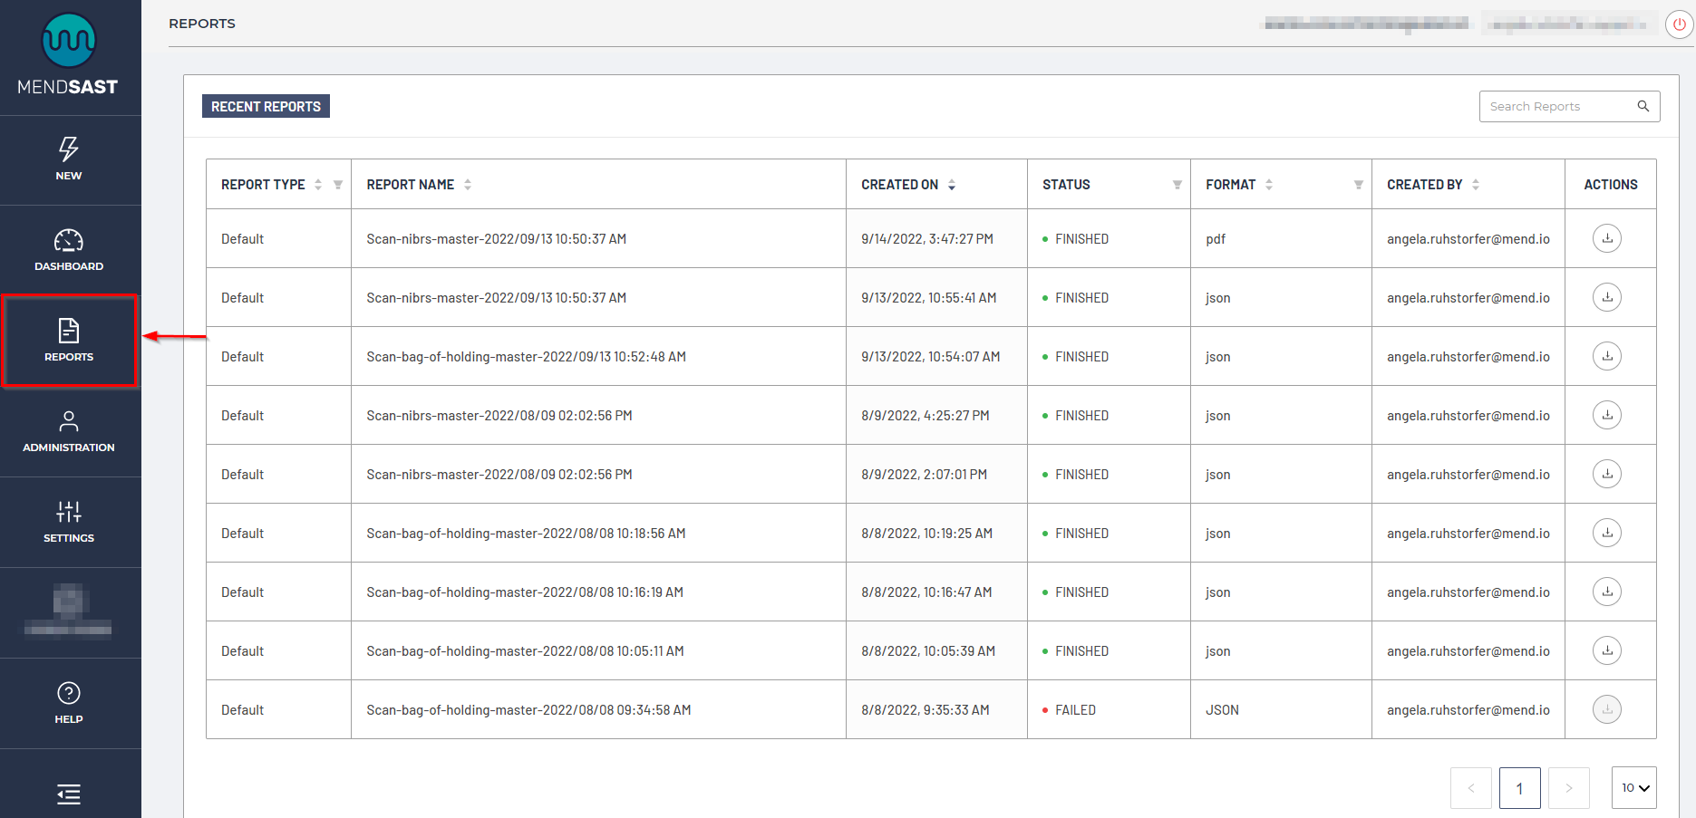This screenshot has width=1696, height=818.
Task: Click page 1 pagination button
Action: tap(1519, 788)
